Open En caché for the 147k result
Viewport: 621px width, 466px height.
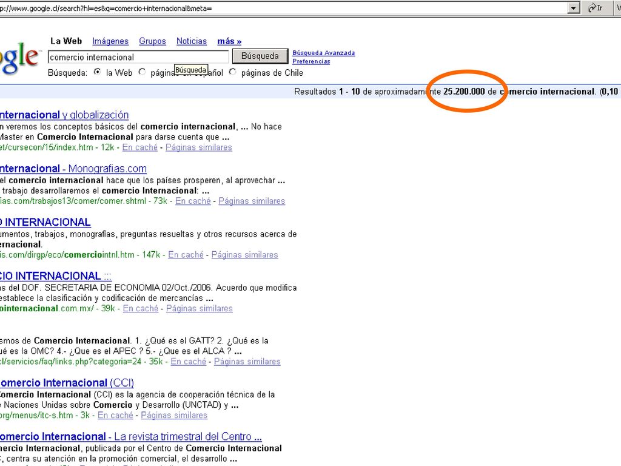tap(186, 255)
